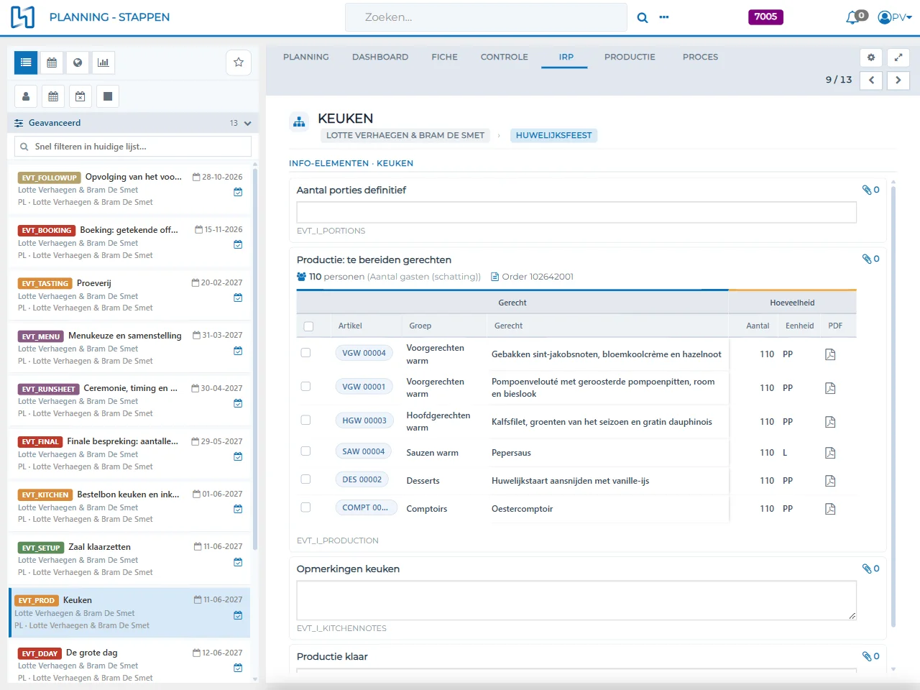Viewport: 920px width, 690px height.
Task: Open article VGW 00004 link
Action: [x=364, y=353]
